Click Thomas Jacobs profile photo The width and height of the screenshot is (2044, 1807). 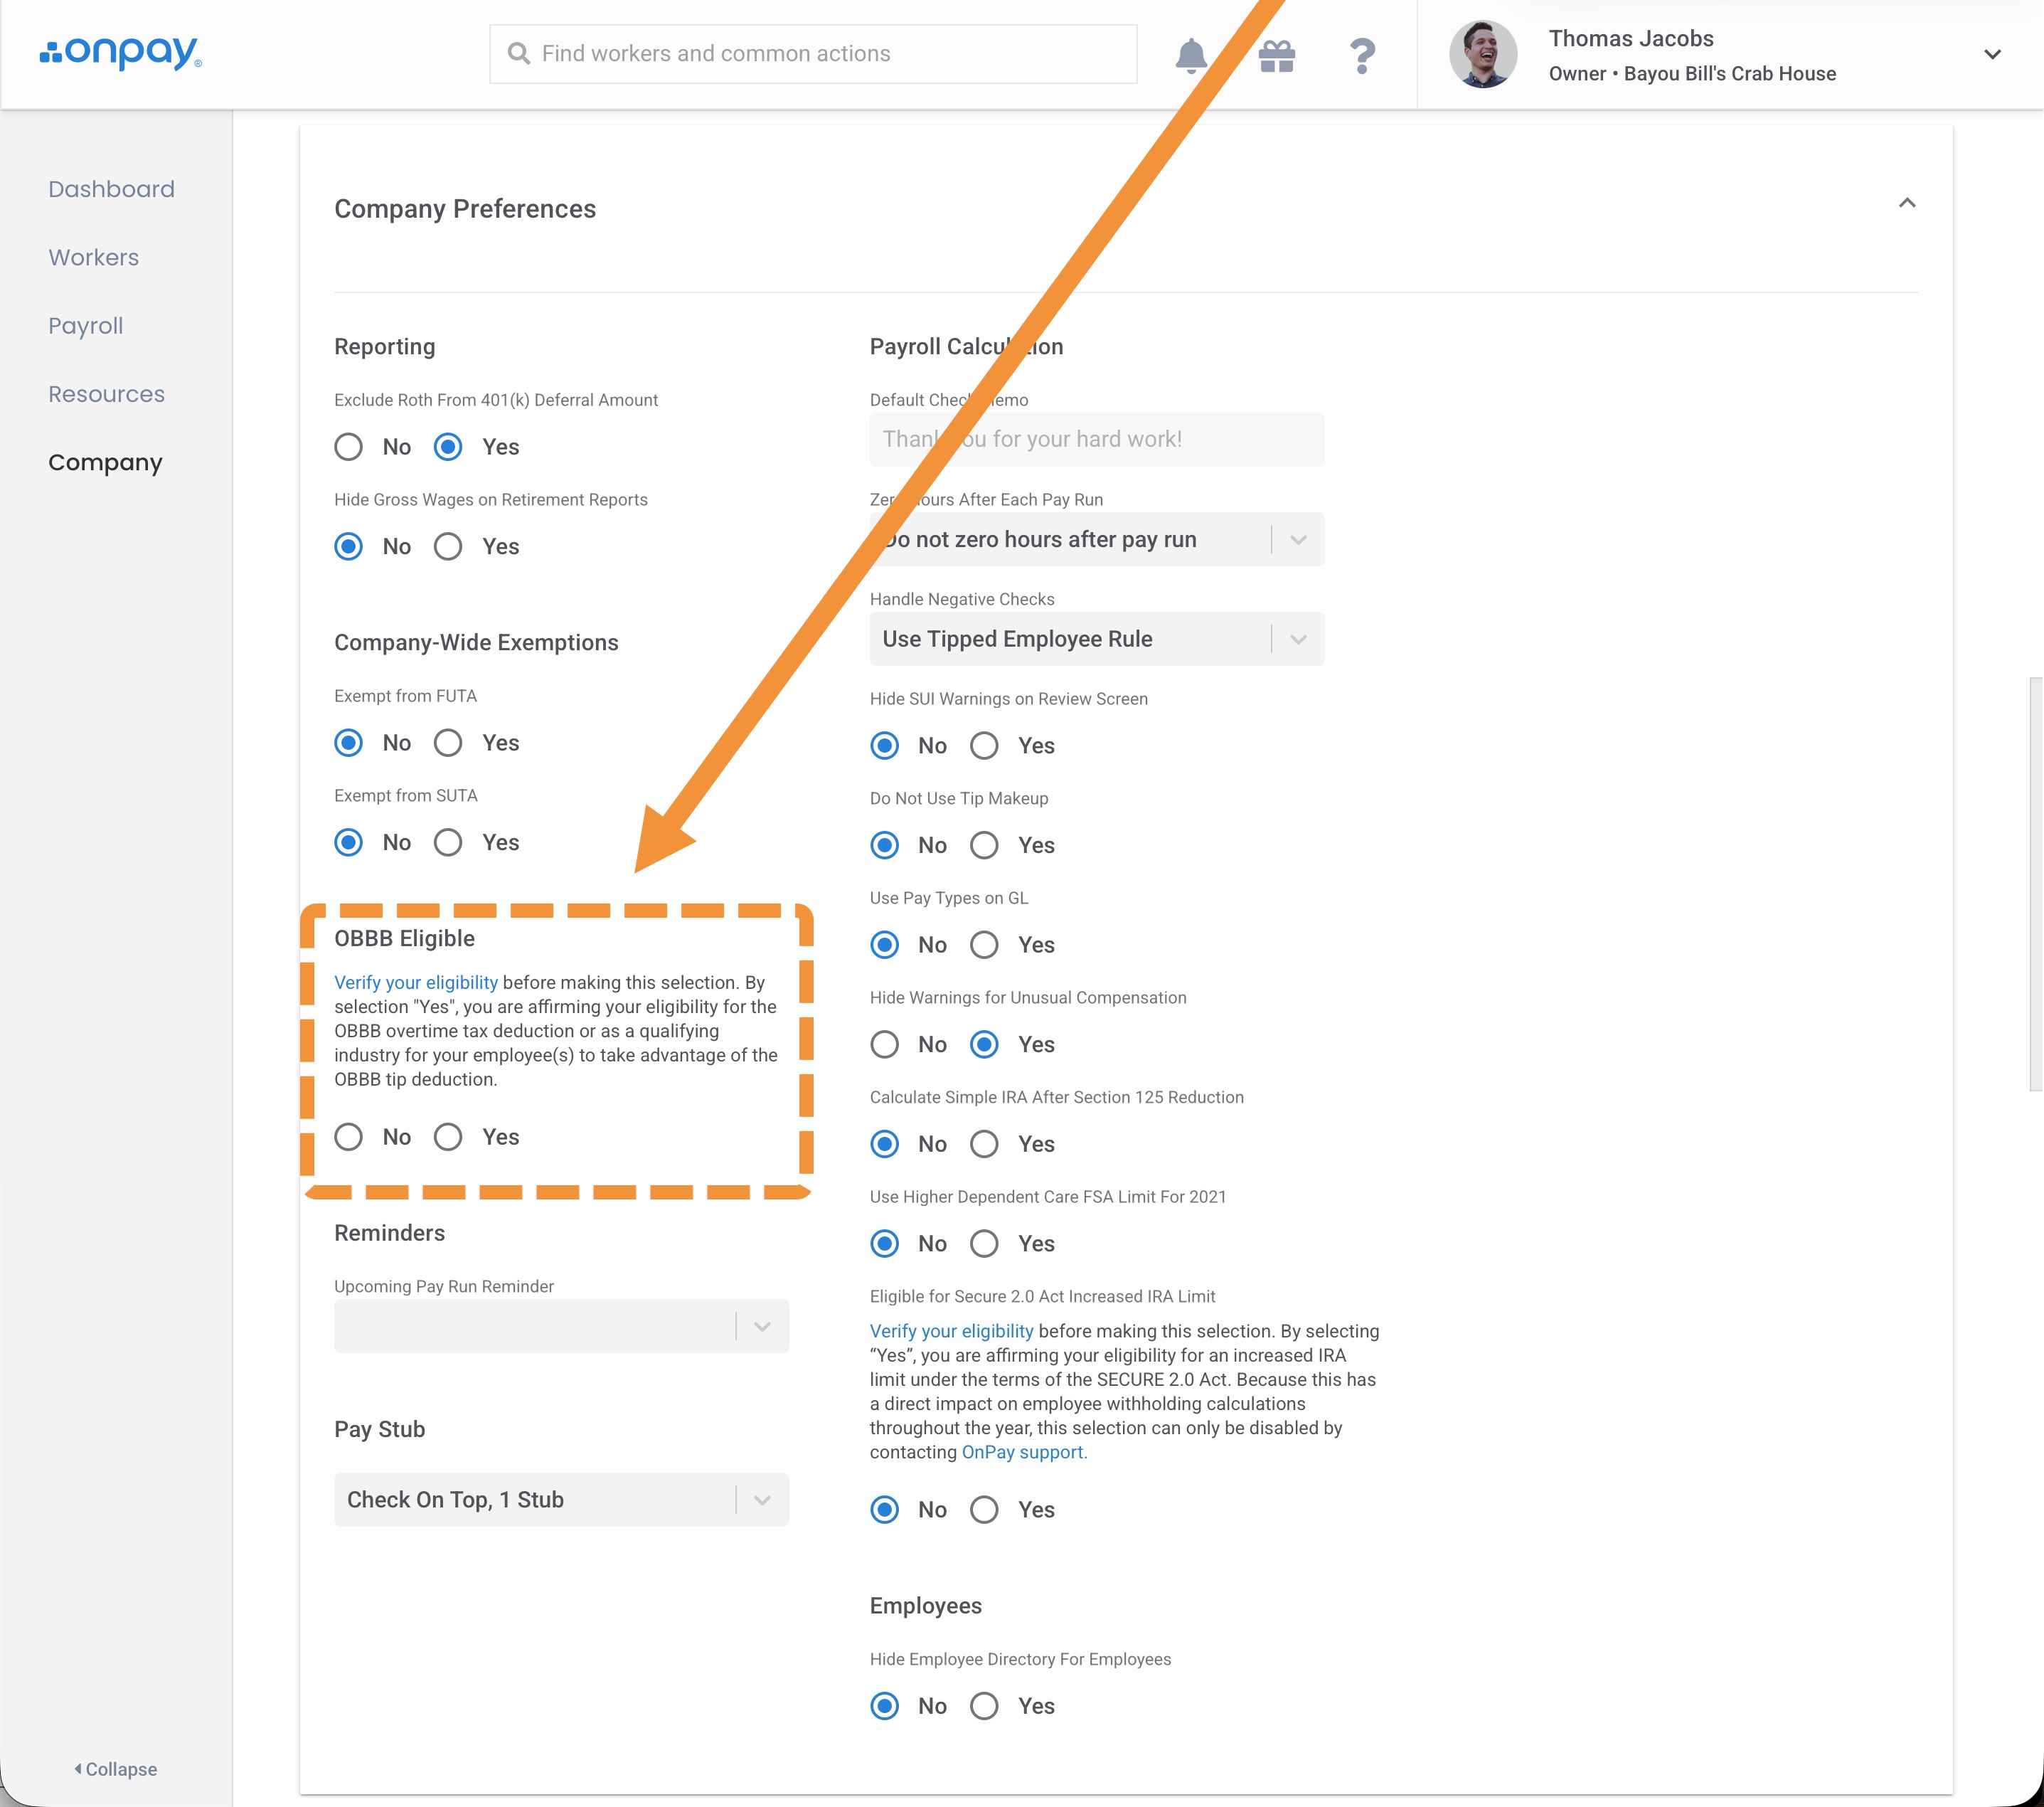click(x=1482, y=55)
